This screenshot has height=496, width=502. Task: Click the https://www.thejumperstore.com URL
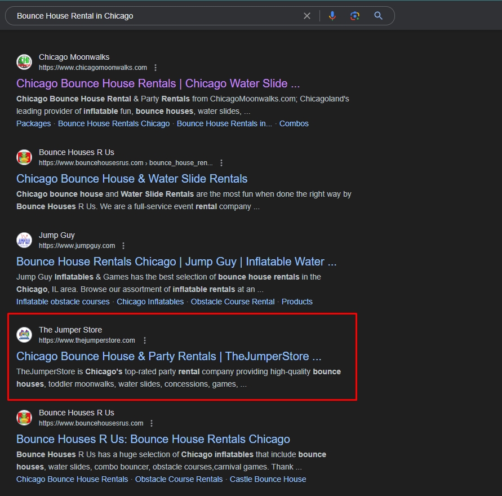[x=87, y=340]
